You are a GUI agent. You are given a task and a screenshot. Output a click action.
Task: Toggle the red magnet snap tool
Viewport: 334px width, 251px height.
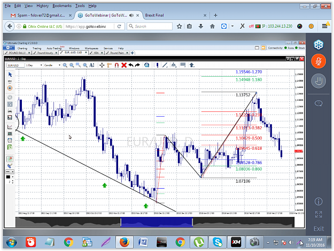tap(116, 65)
